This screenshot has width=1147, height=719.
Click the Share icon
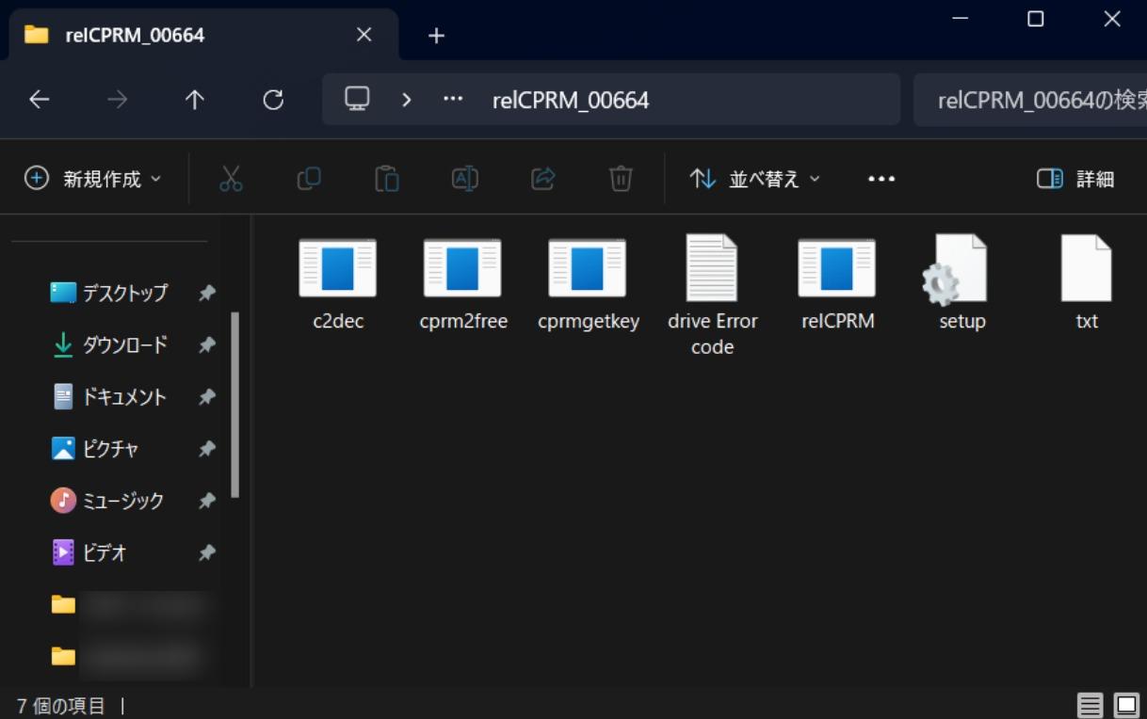(543, 179)
